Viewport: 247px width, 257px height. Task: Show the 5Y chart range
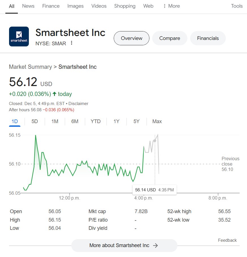pyautogui.click(x=136, y=121)
